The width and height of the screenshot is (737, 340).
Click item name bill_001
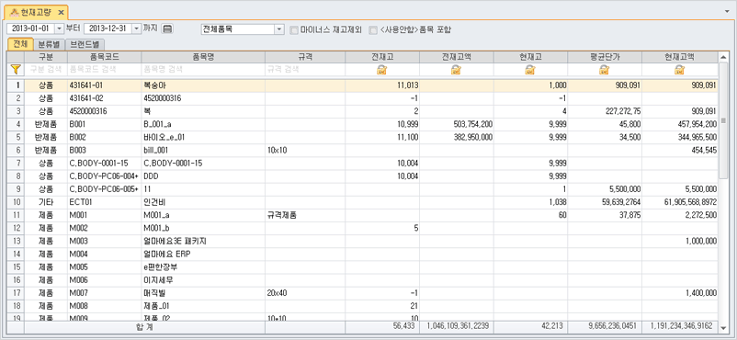(155, 150)
